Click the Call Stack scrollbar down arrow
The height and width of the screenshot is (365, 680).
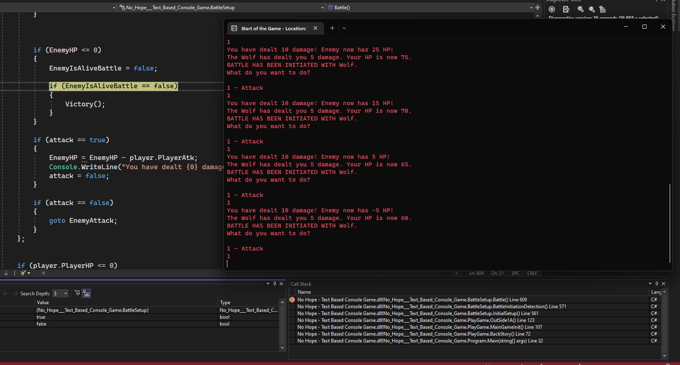(x=664, y=356)
